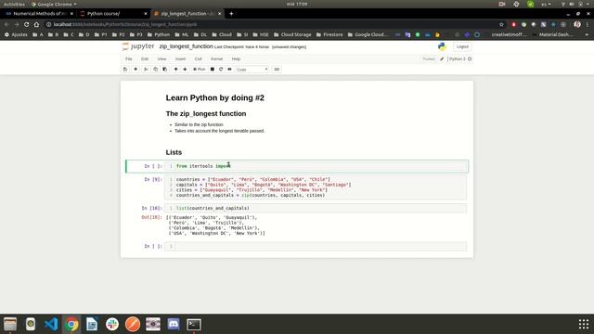Interrupt the kernel with the stop icon

pyautogui.click(x=213, y=70)
